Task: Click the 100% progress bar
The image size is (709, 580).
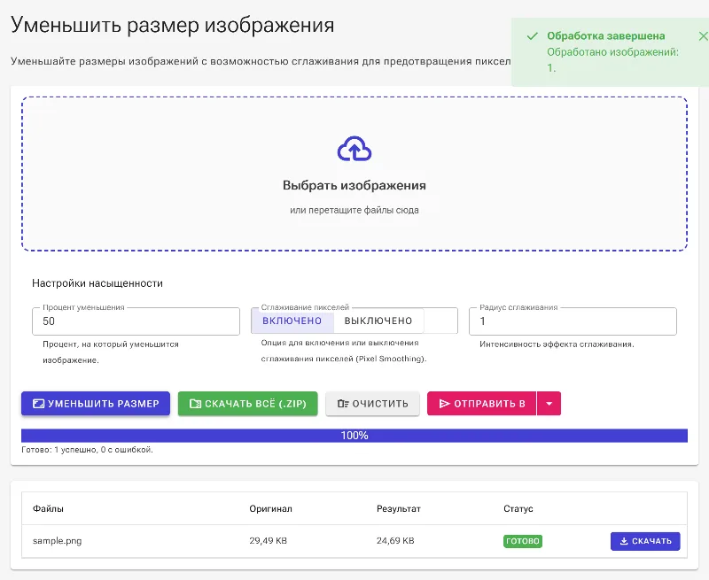Action: point(354,436)
